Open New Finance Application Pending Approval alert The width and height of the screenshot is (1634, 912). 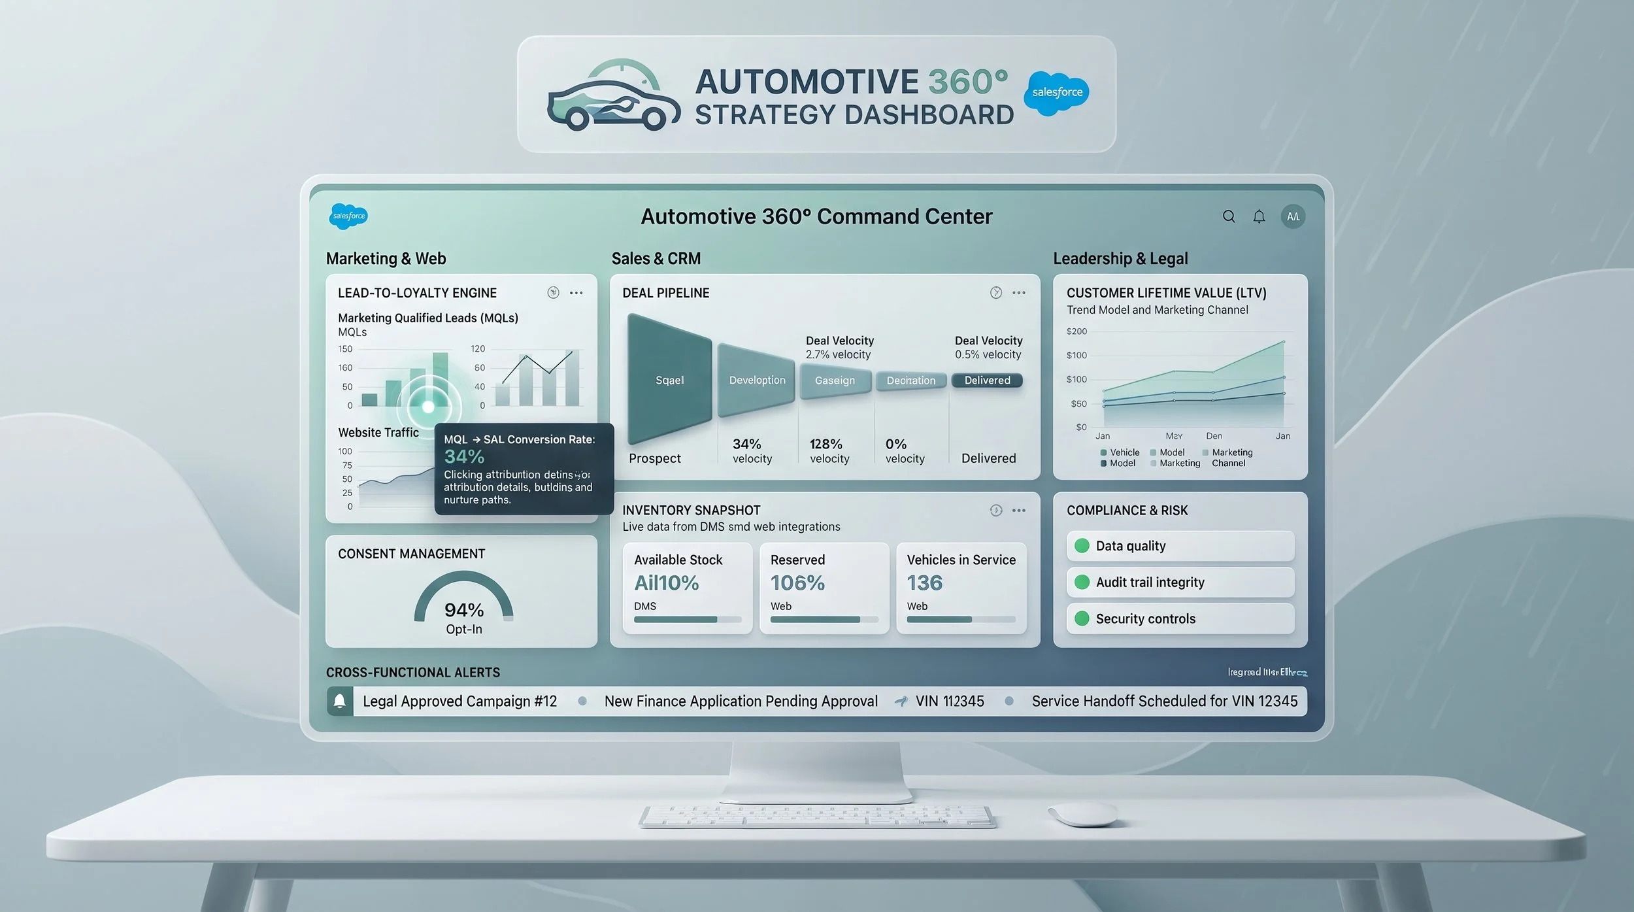pos(741,701)
